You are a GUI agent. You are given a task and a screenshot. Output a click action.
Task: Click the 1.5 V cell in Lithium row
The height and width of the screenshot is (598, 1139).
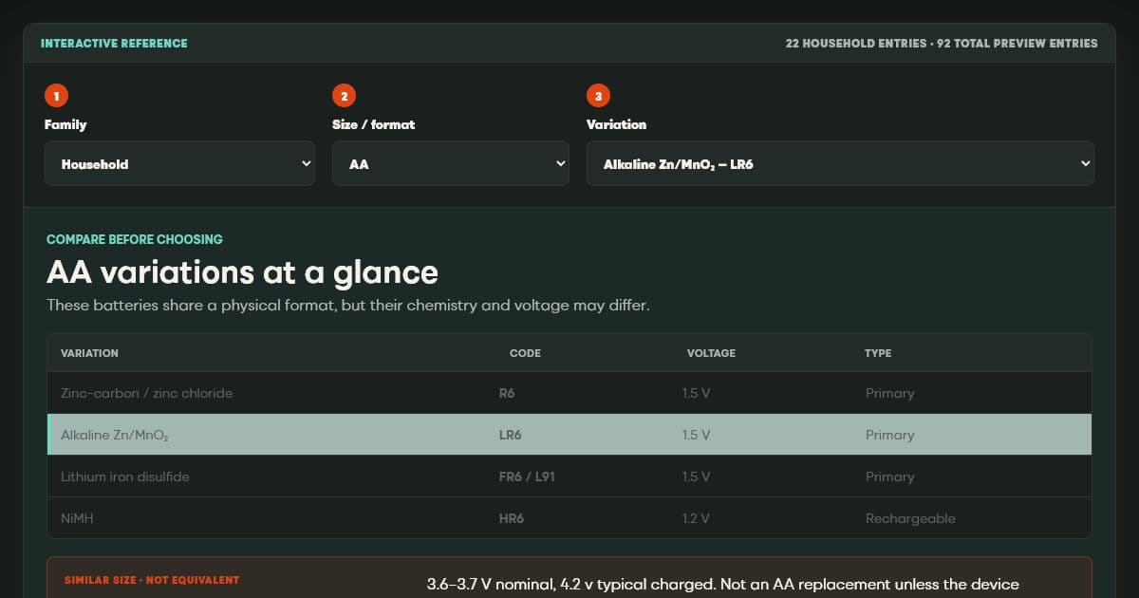click(x=696, y=477)
